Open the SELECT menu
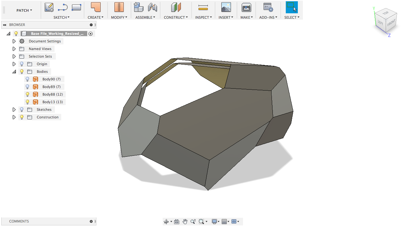Image resolution: width=406 pixels, height=226 pixels. point(292,17)
